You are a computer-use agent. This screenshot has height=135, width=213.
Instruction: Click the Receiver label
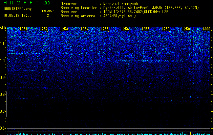(x=69, y=12)
